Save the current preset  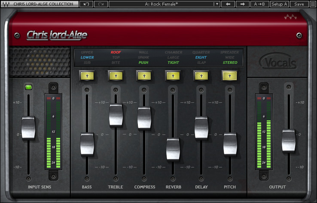tap(299, 4)
